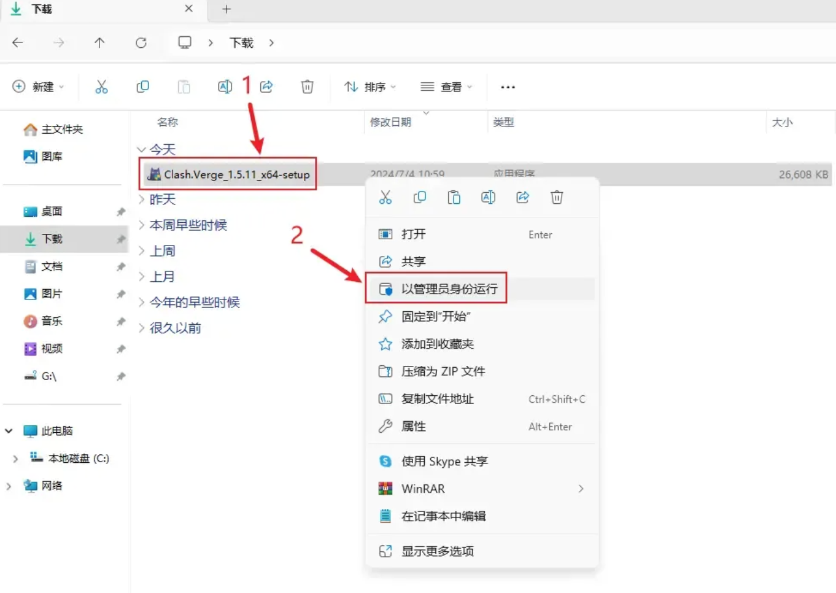This screenshot has width=836, height=593.
Task: Open the three-dots more options menu
Action: click(508, 87)
